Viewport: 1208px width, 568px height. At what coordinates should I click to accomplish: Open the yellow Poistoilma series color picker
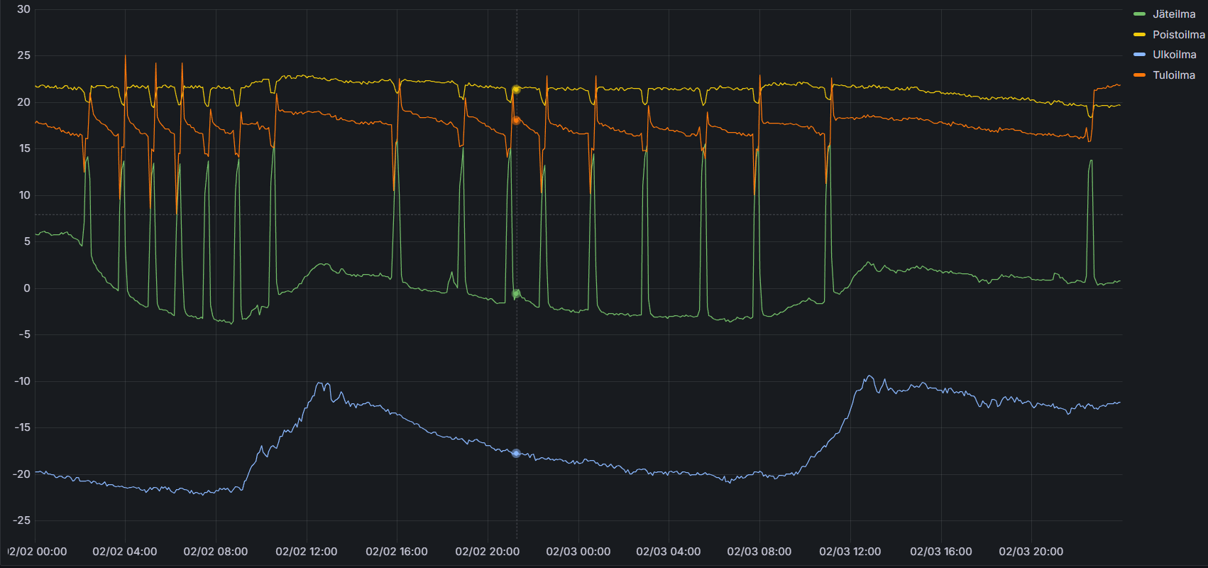(x=1140, y=35)
